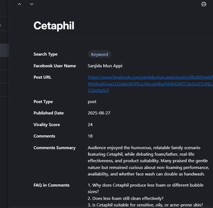
Task: Go to previous record with up chevron
Action: point(19,4)
